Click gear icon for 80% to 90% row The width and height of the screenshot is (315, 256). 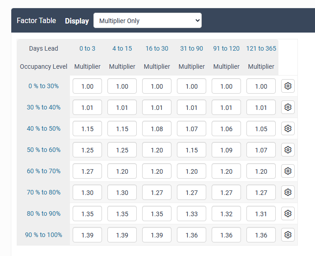(288, 213)
